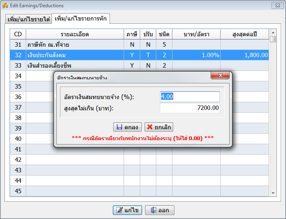This screenshot has width=286, height=219.
Task: Click the สูงสุดต่อปี column header
Action: click(245, 34)
